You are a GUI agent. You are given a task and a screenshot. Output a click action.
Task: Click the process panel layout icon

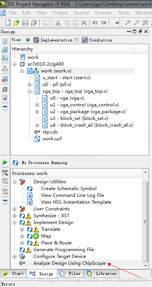click(5, 202)
